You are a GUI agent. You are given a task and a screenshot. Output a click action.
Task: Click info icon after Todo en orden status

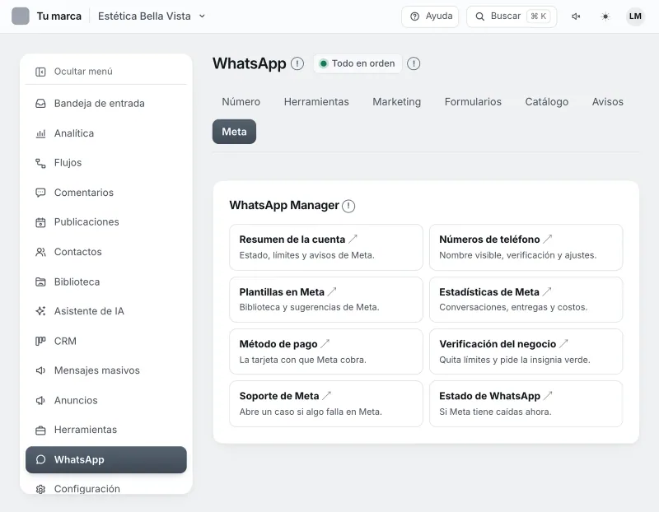(414, 63)
